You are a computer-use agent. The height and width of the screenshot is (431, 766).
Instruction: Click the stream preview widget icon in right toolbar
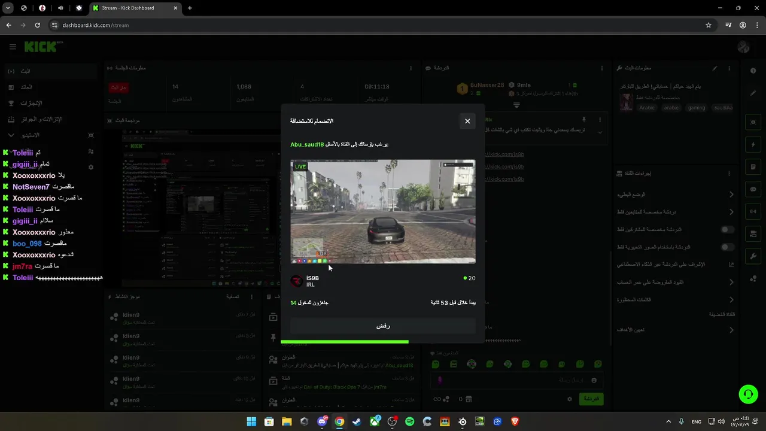pyautogui.click(x=753, y=122)
